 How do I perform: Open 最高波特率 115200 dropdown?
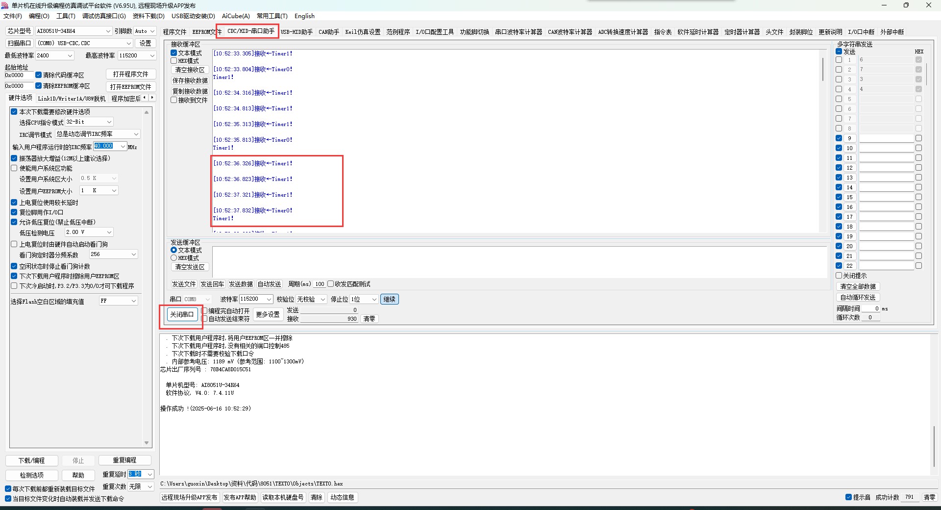coord(137,55)
